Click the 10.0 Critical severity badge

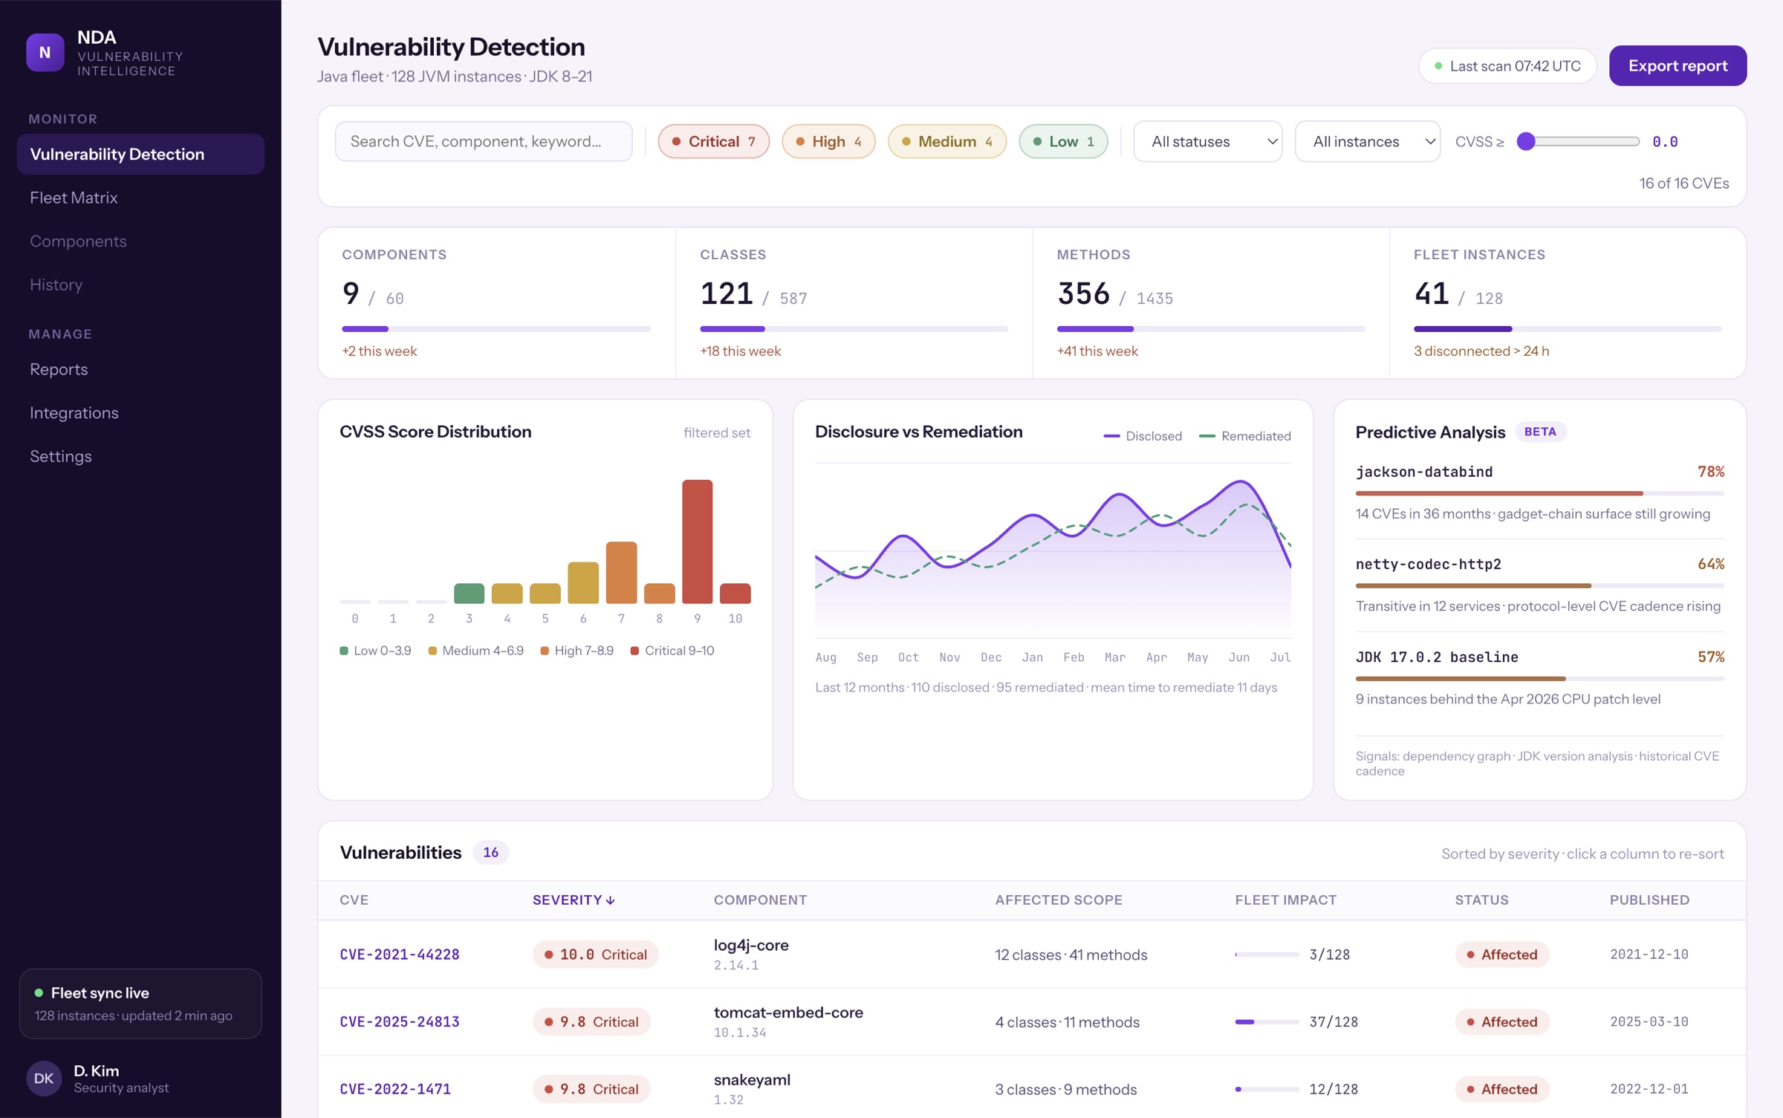pos(595,955)
